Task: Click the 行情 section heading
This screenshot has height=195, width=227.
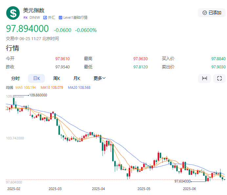Action: pyautogui.click(x=12, y=48)
